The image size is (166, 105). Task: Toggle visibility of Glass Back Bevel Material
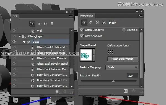click(14, 63)
